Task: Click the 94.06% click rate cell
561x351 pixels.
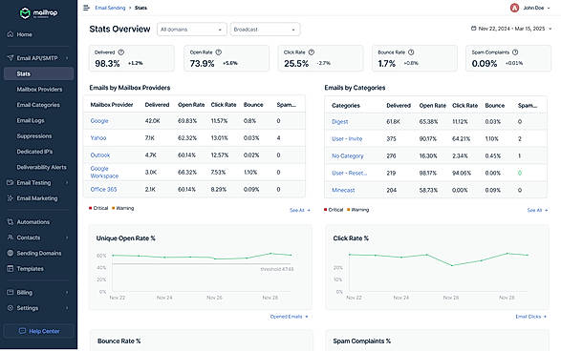Action: click(462, 173)
